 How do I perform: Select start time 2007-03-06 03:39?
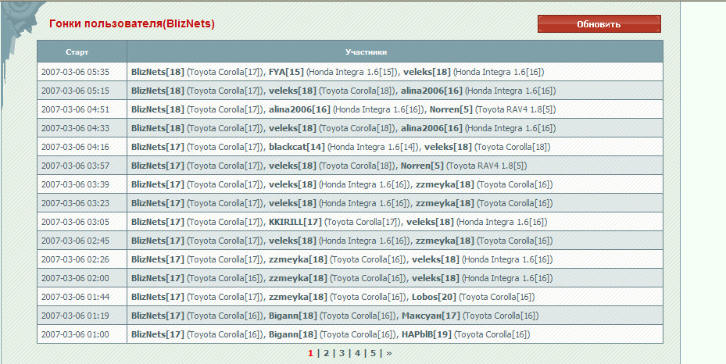coord(76,184)
